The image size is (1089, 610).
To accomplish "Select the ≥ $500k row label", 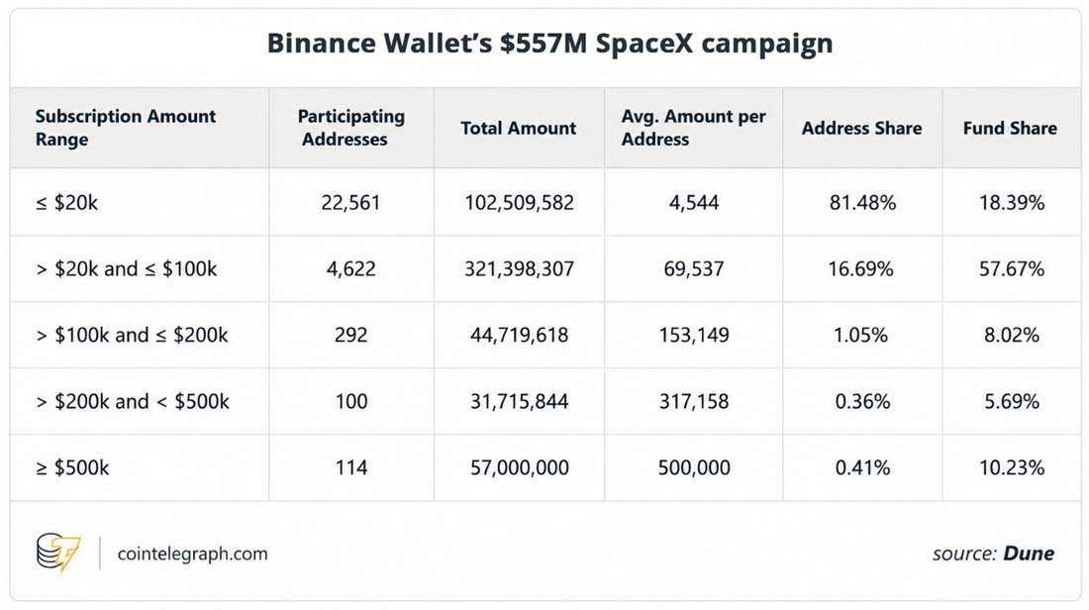I will pos(72,467).
